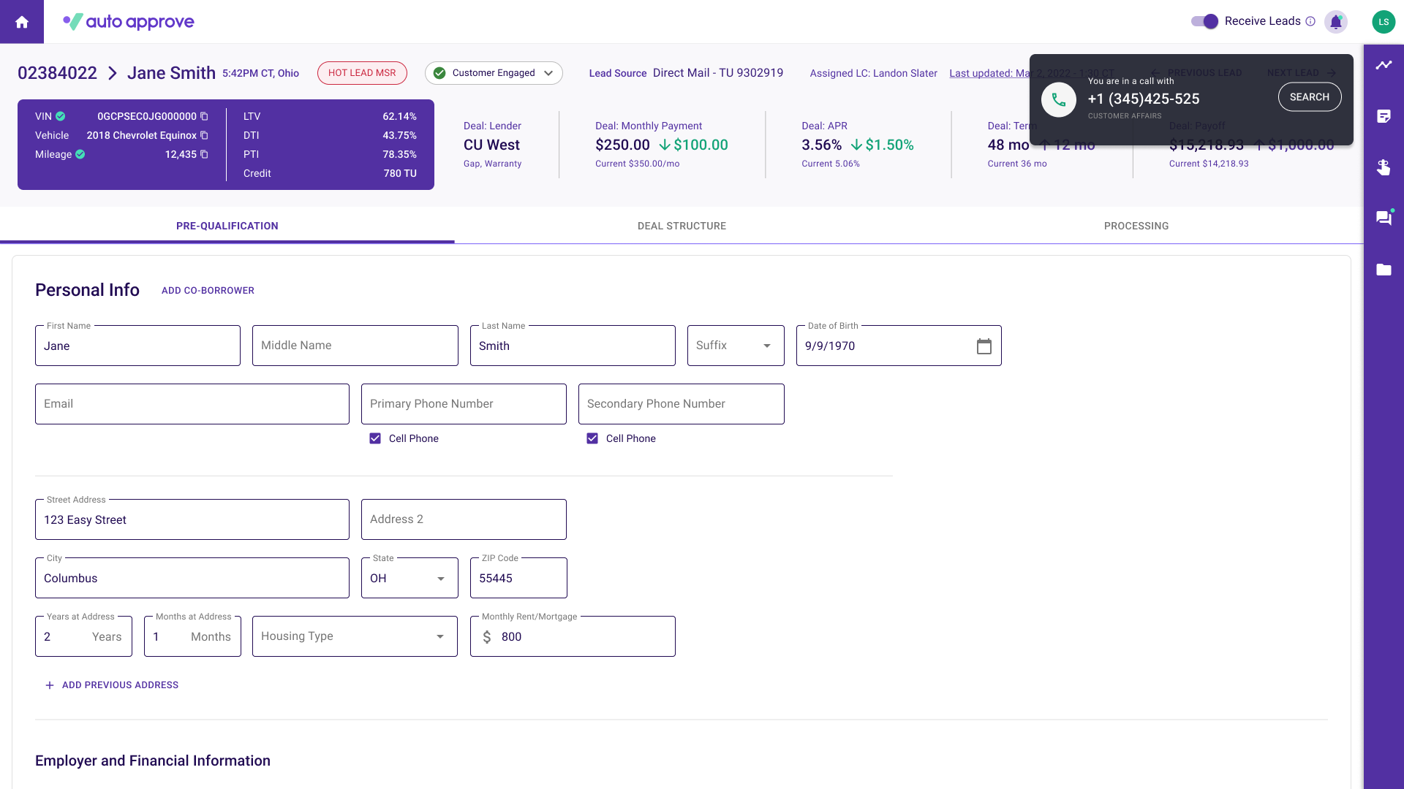This screenshot has width=1404, height=789.
Task: Open the activity trend sidebar icon
Action: coord(1384,65)
